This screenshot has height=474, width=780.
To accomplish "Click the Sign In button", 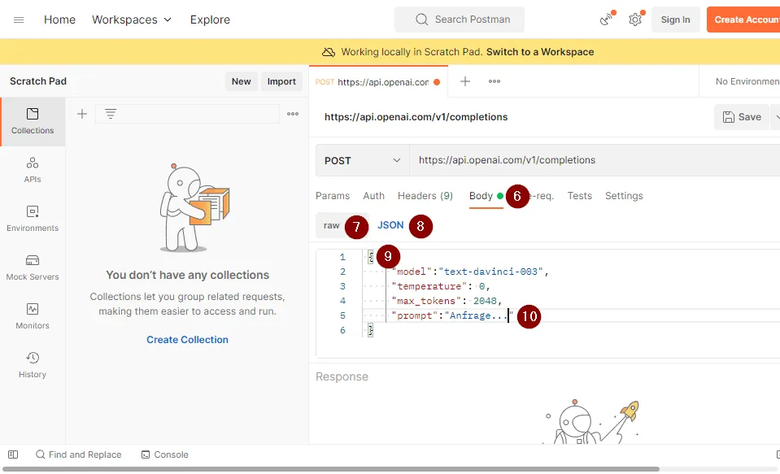I will pos(675,20).
